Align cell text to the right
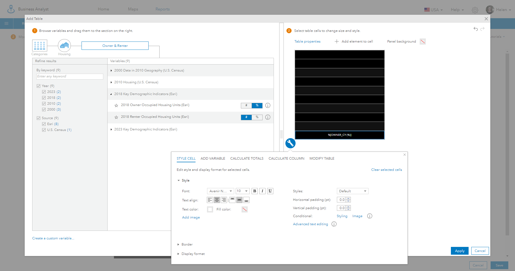The width and height of the screenshot is (515, 271). 224,200
